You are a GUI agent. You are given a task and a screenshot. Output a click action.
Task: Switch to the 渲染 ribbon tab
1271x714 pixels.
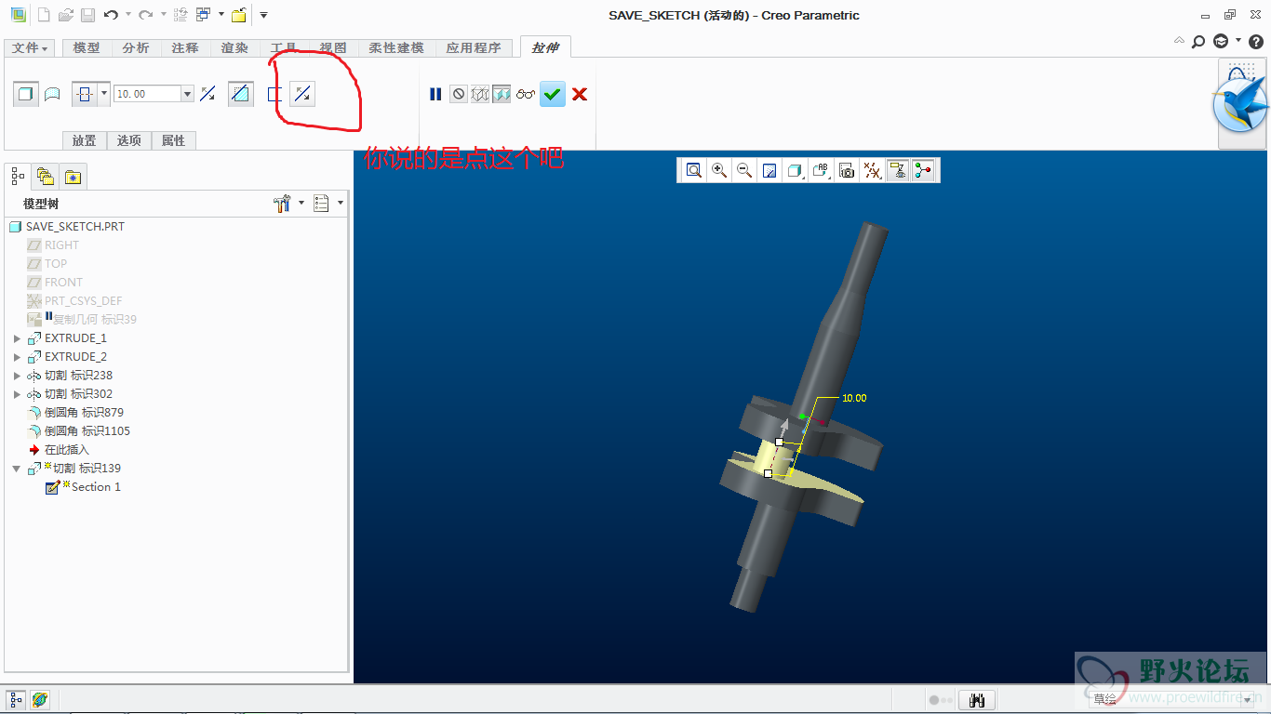[x=234, y=48]
